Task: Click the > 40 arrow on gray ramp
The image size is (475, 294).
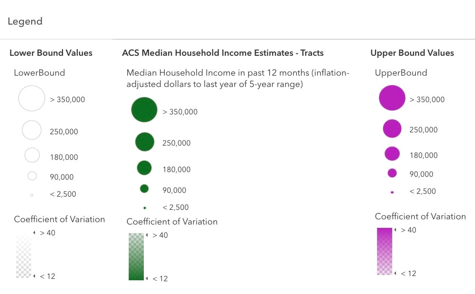Action: click(x=35, y=233)
